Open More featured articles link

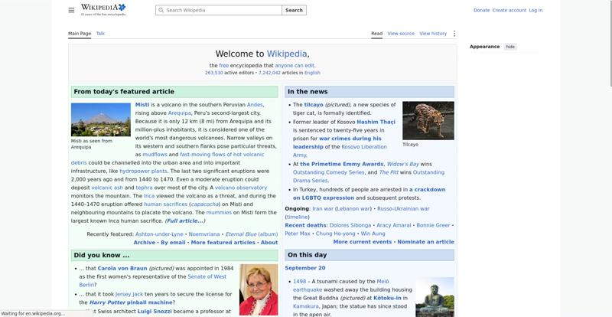tap(223, 242)
